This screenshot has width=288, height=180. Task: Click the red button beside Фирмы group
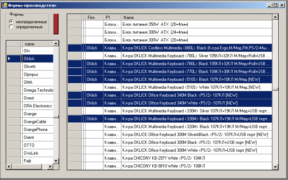(x=56, y=24)
